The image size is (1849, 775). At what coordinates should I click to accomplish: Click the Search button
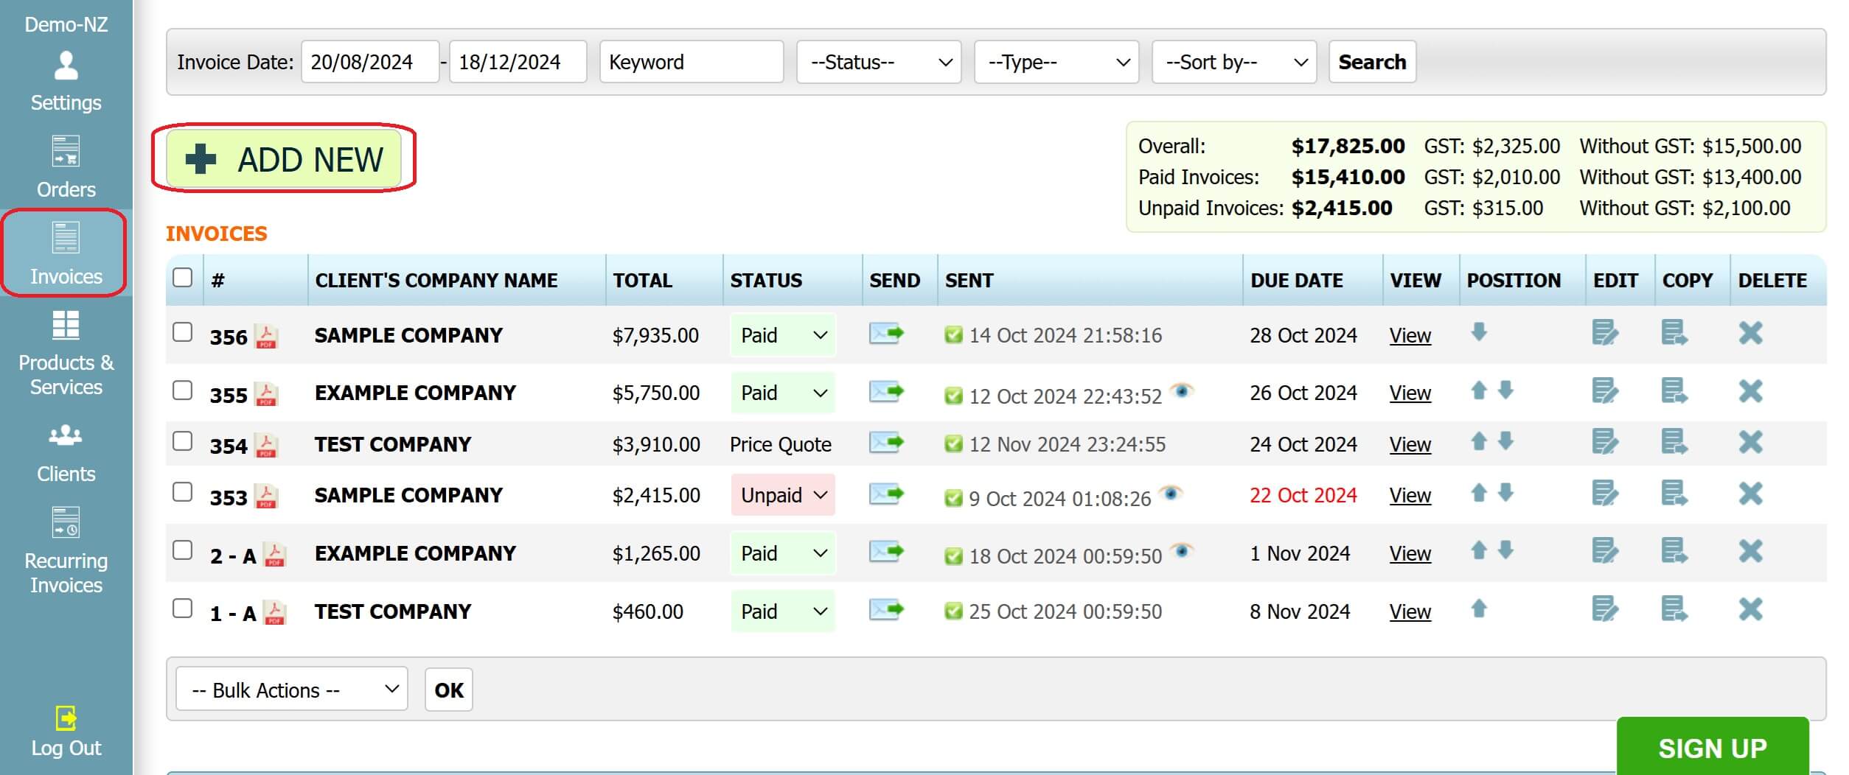click(1372, 62)
